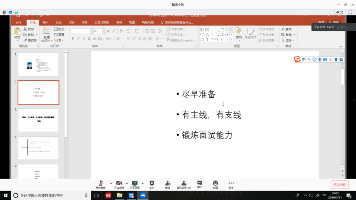Click the 邀请 invite icon
This screenshot has width=356, height=200.
168,184
